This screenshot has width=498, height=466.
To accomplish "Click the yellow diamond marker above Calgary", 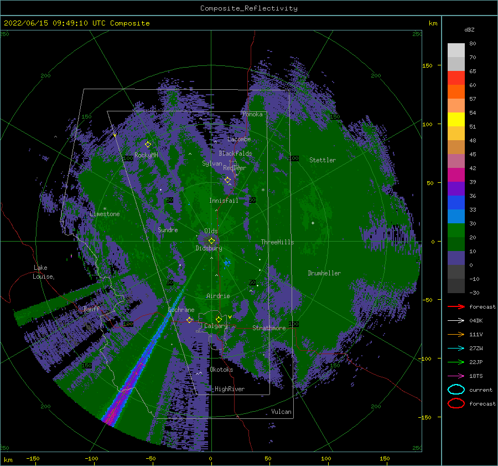I will coord(219,319).
